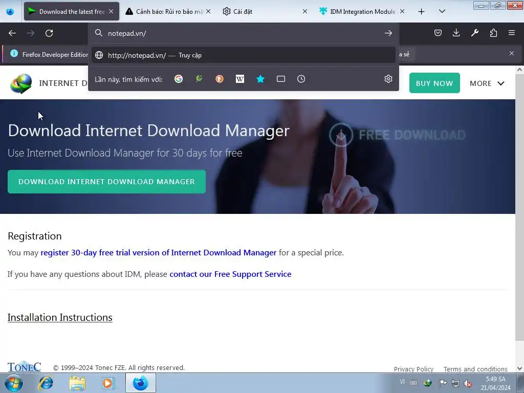Open the Extensions puzzle icon
The height and width of the screenshot is (393, 524).
click(493, 33)
